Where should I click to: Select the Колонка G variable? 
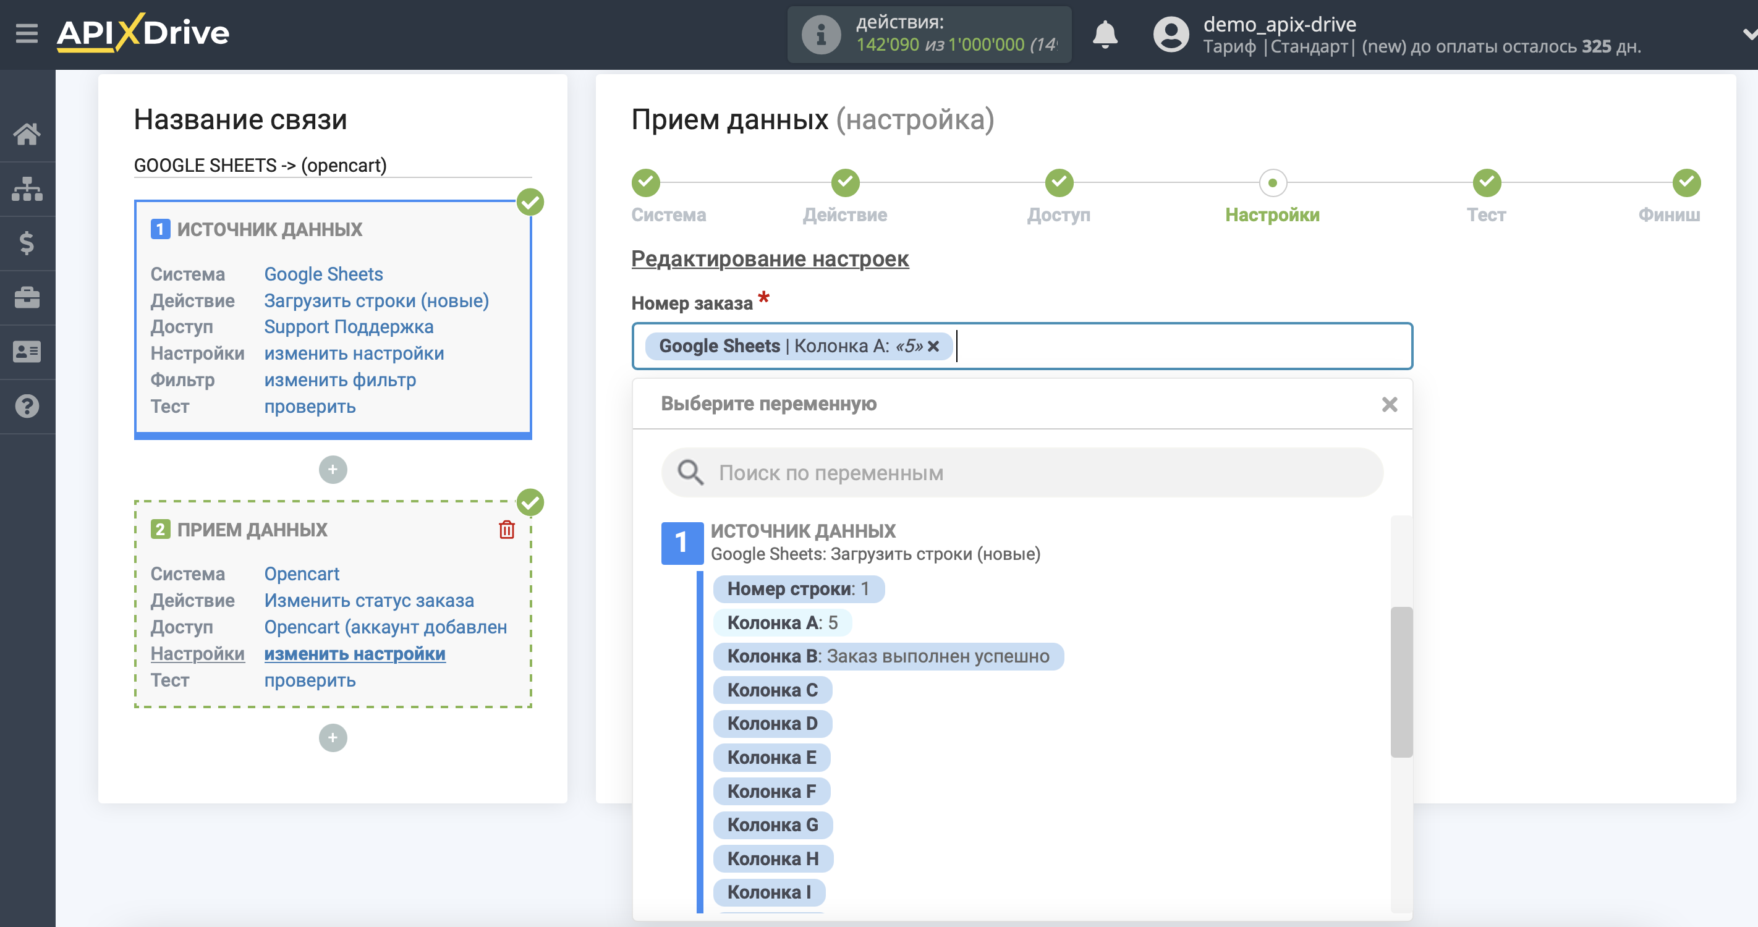(773, 824)
